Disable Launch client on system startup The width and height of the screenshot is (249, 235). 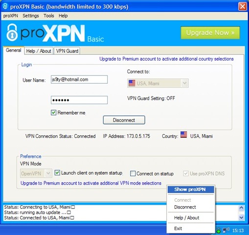[57, 173]
